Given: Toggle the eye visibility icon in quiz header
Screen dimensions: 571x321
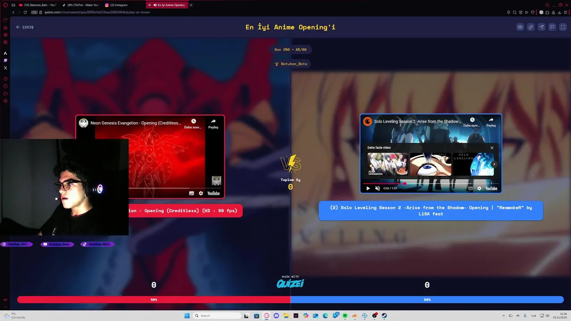Looking at the screenshot, I should point(520,27).
